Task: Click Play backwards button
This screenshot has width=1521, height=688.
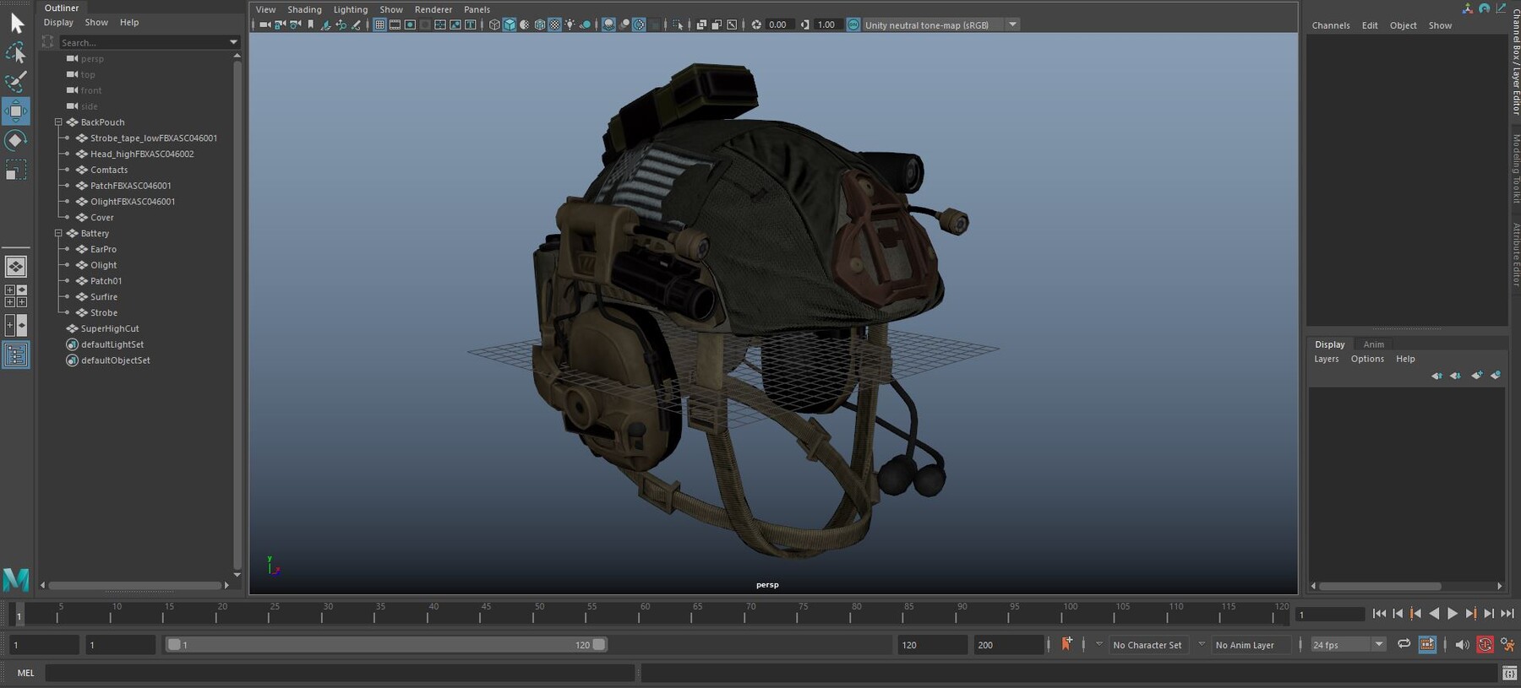Action: (x=1434, y=614)
